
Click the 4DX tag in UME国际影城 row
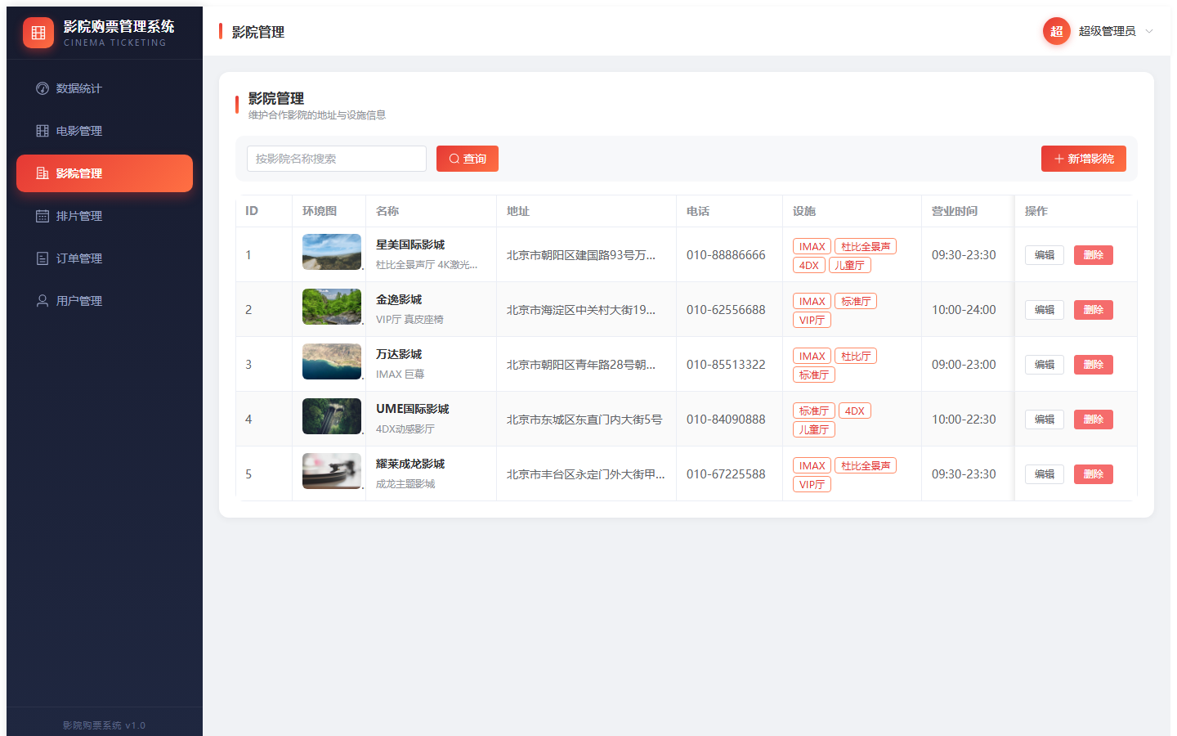point(855,411)
